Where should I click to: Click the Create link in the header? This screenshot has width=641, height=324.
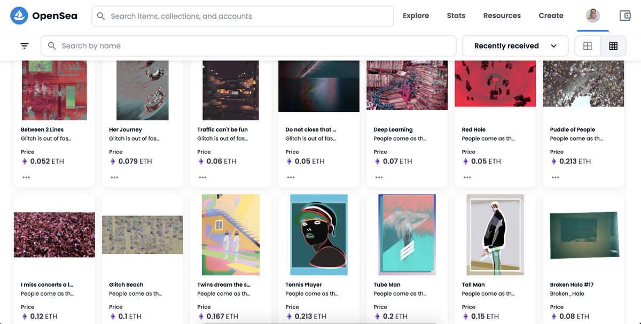point(551,15)
